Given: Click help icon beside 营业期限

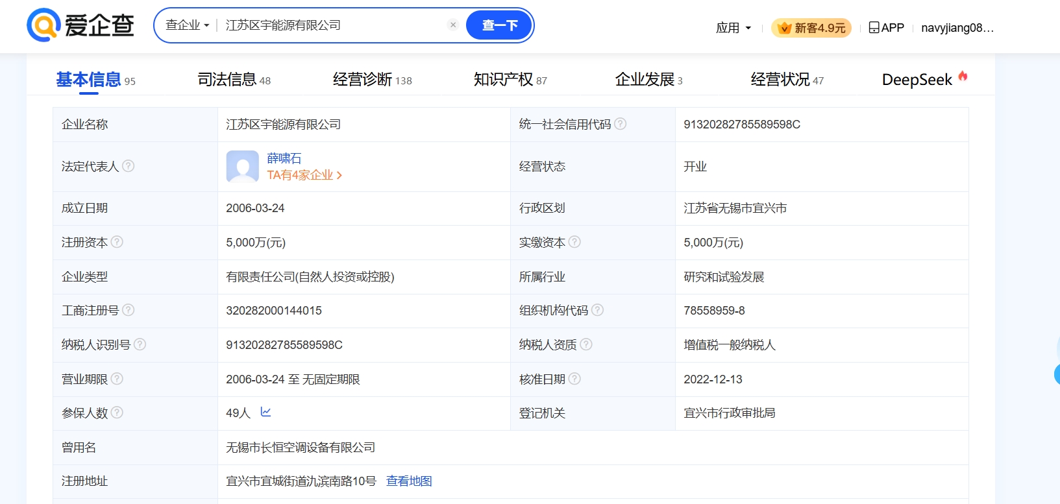Looking at the screenshot, I should (x=117, y=379).
